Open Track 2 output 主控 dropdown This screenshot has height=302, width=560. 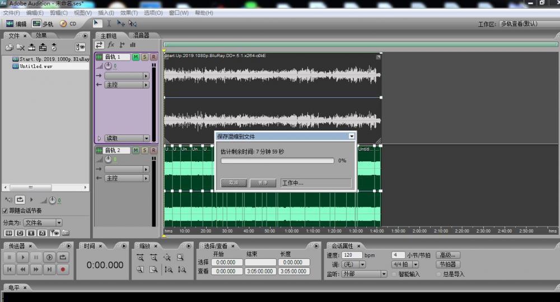click(127, 178)
